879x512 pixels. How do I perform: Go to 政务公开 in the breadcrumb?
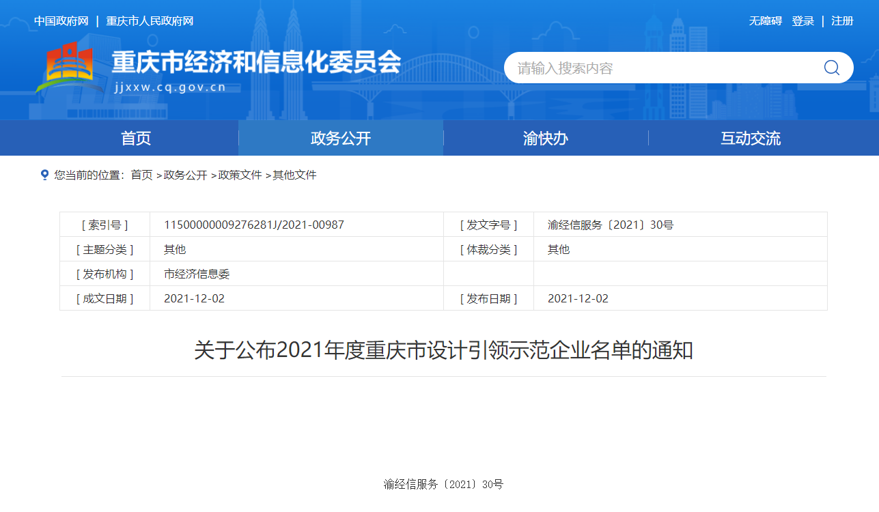point(185,175)
